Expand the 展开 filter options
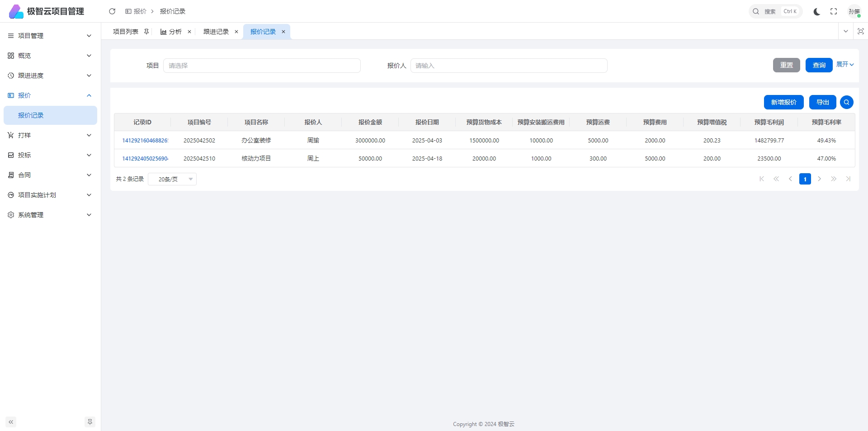 pyautogui.click(x=844, y=65)
